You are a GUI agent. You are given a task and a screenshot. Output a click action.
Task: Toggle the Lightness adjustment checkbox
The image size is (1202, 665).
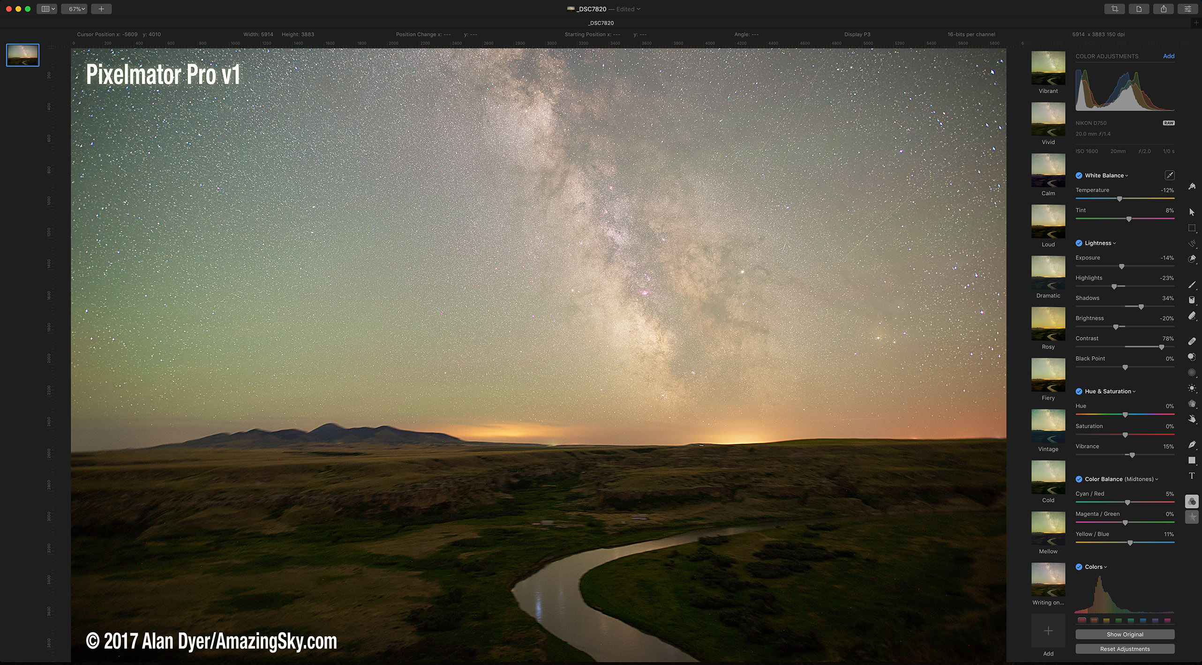[x=1079, y=243]
